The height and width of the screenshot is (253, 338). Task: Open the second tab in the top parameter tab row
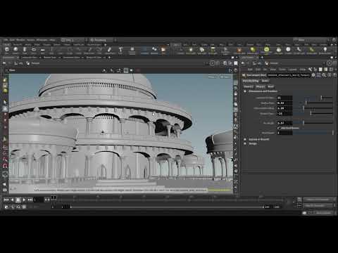265,81
